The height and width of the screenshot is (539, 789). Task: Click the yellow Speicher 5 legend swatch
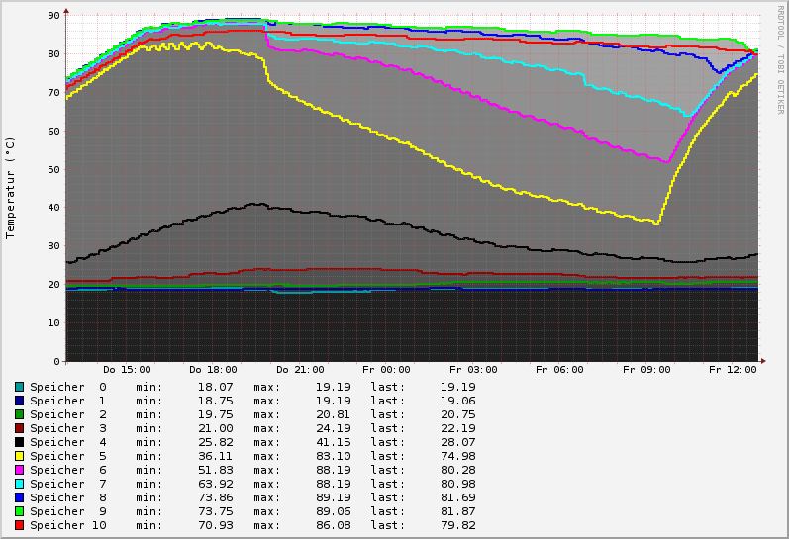tap(19, 456)
